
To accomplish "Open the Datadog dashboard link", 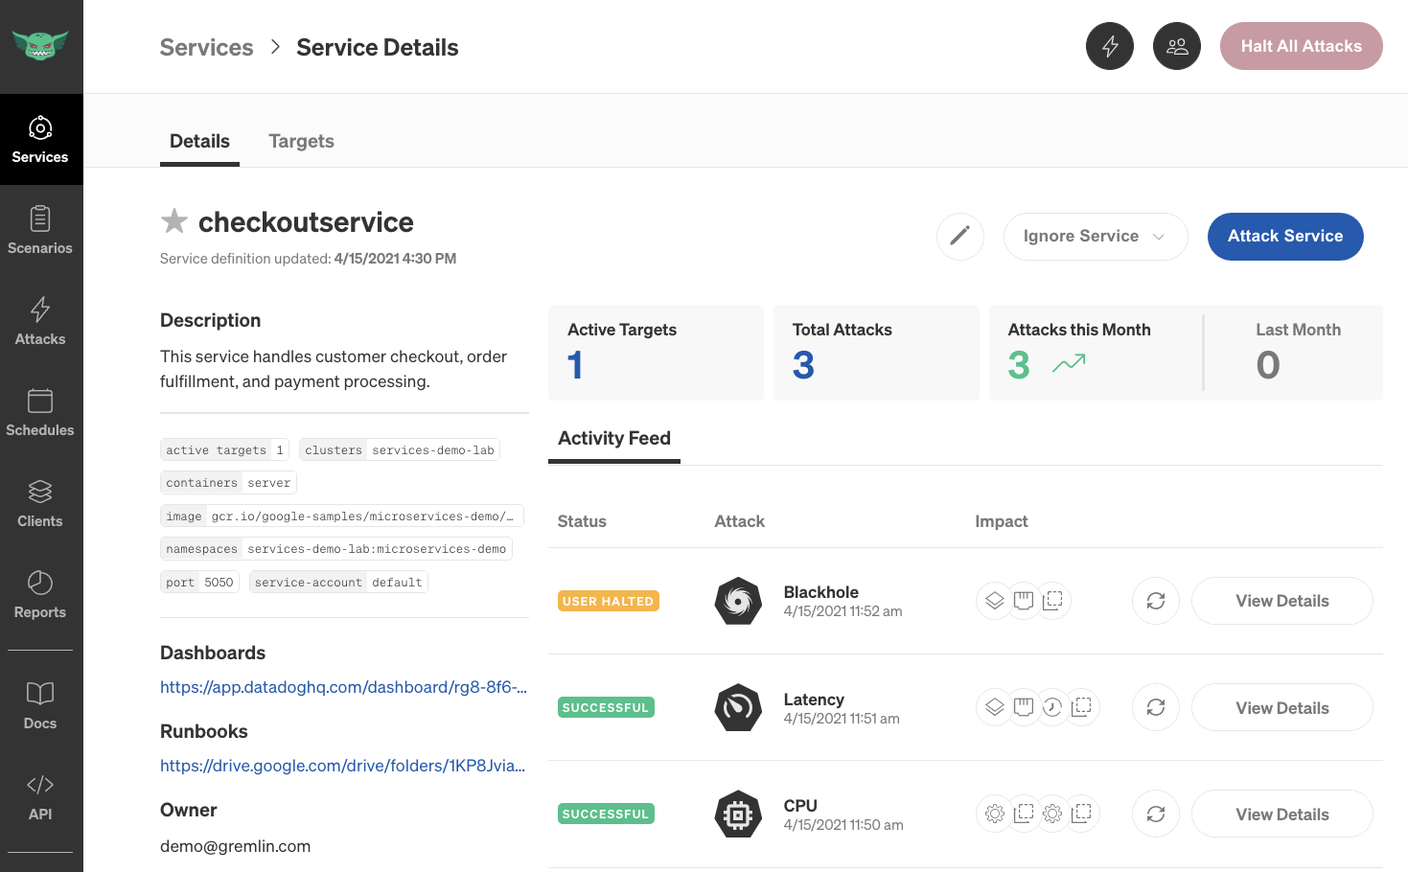I will tap(343, 687).
